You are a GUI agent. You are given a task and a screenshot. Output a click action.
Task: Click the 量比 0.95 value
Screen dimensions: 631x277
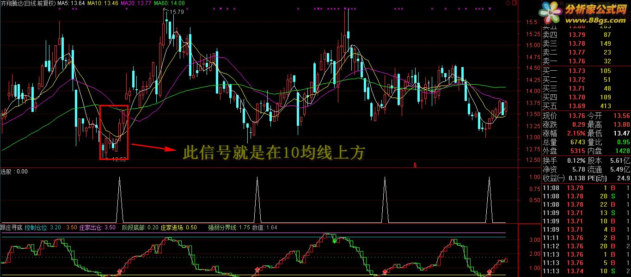click(623, 142)
